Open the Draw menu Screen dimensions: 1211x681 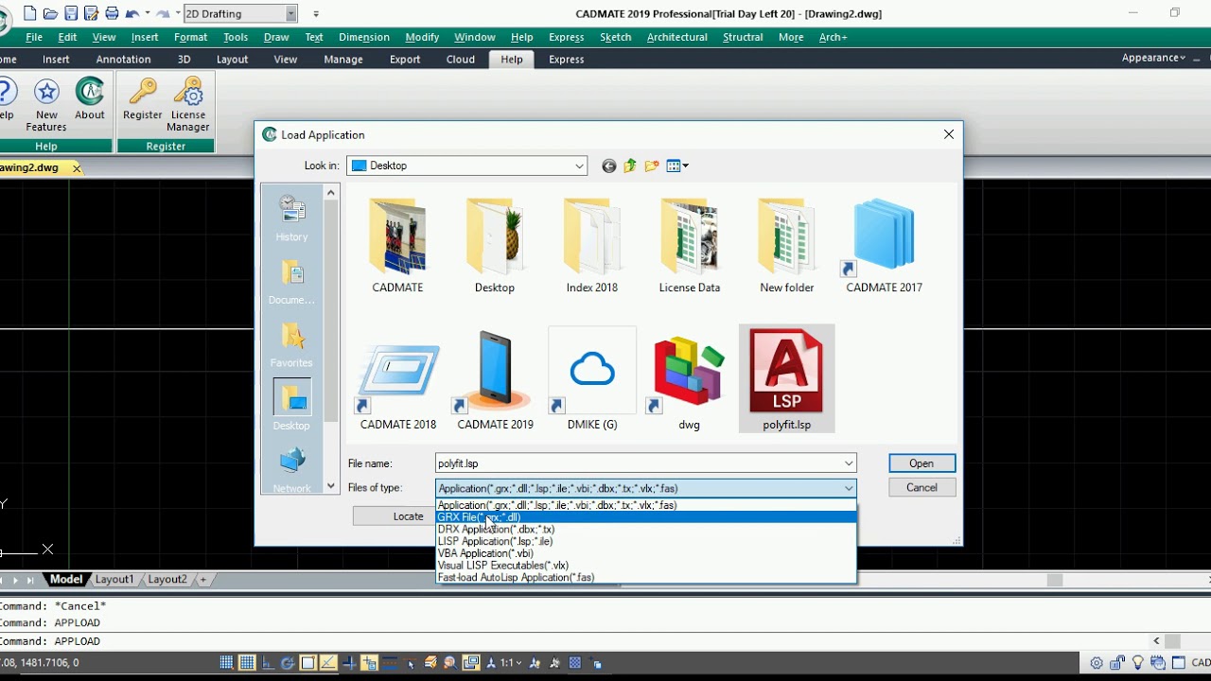276,37
